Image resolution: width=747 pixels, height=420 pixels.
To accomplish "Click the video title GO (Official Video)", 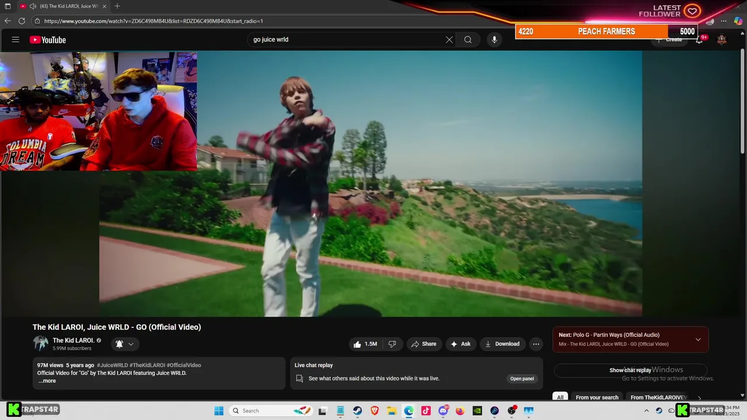I will 117,327.
